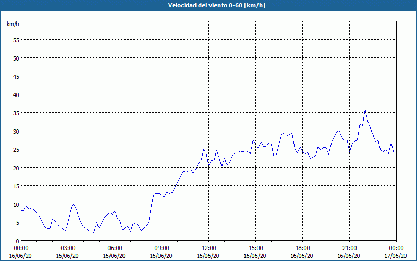
Task: Select the y-axis tick label "40"
Action: 16,95
